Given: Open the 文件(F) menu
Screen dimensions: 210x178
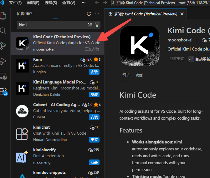Looking at the screenshot, I should pyautogui.click(x=15, y=3).
